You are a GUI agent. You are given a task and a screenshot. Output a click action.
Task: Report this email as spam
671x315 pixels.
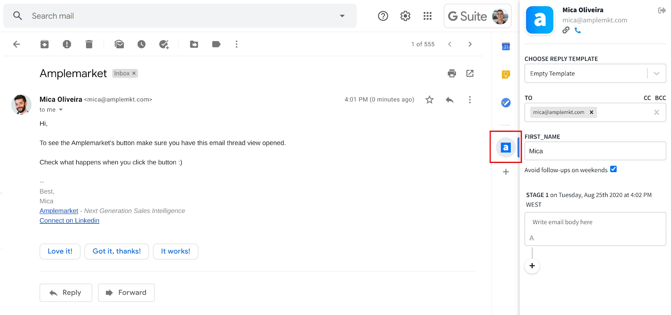click(67, 44)
